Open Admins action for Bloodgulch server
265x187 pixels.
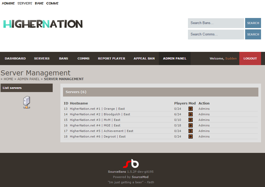click(204, 114)
